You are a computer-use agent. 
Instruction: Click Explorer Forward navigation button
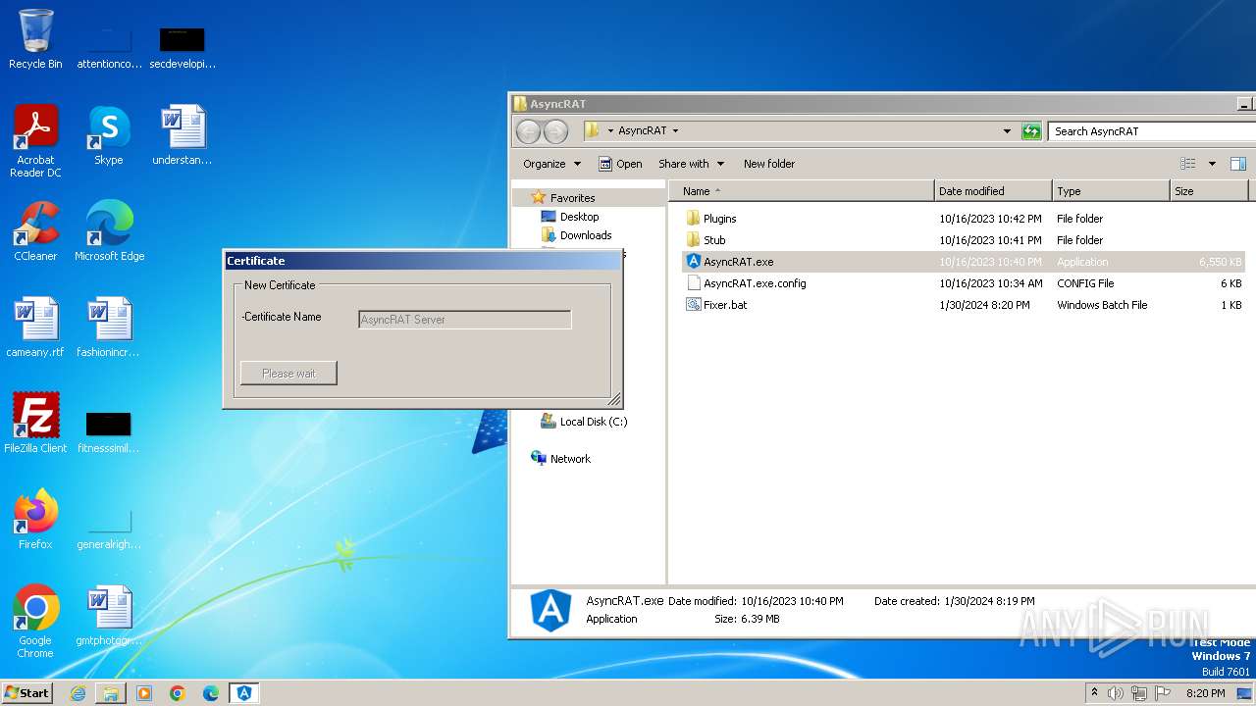(555, 131)
